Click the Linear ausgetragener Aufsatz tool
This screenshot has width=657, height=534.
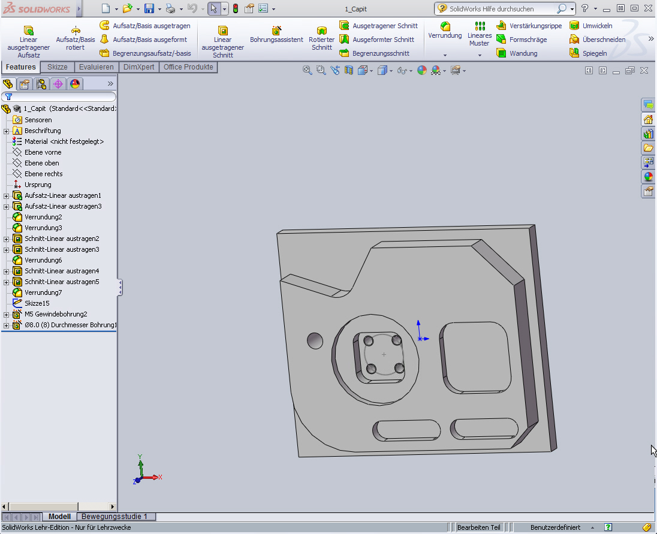[x=29, y=42]
